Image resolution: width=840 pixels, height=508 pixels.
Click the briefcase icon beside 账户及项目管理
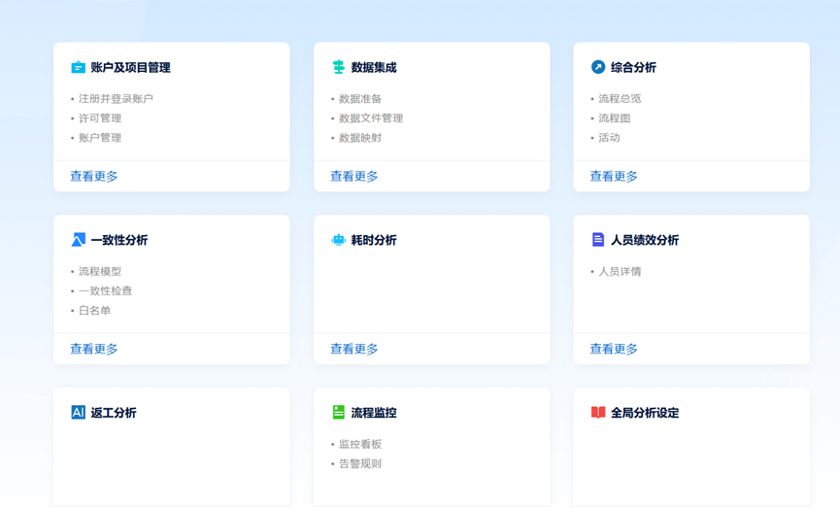[79, 68]
